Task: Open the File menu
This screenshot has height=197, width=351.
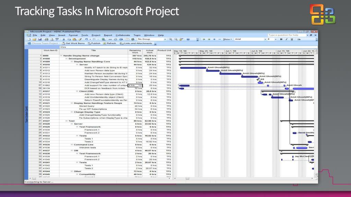Action: [35, 35]
